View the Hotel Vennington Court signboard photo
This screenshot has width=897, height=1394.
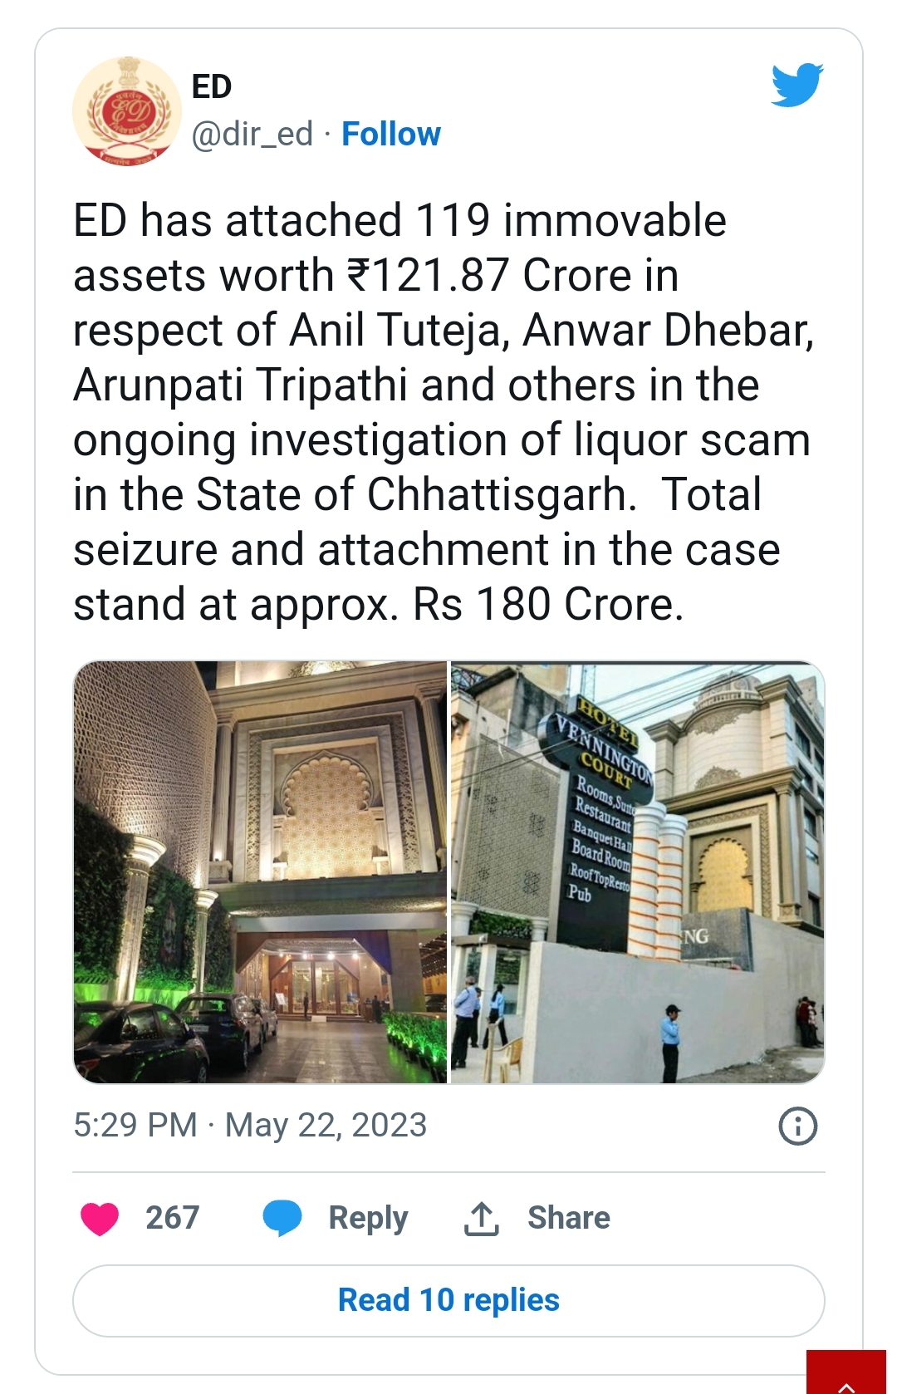(638, 872)
